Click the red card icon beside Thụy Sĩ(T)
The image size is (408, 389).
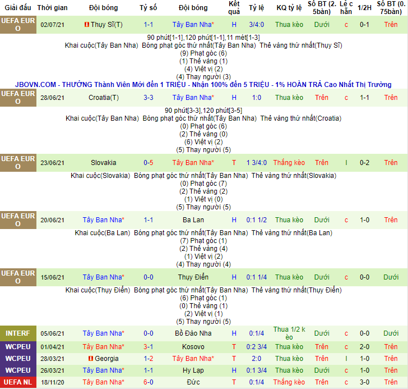(86, 25)
